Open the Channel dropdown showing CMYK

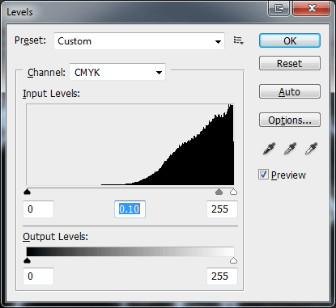117,72
